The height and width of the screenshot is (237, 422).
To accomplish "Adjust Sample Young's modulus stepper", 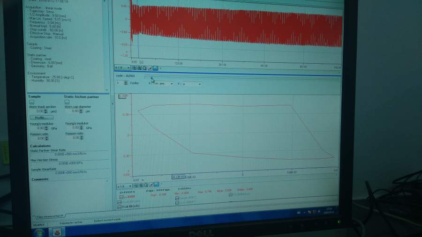I will pyautogui.click(x=46, y=128).
